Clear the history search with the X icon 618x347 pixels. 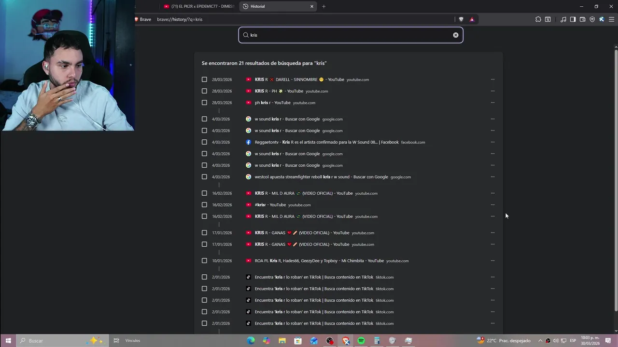click(x=455, y=35)
